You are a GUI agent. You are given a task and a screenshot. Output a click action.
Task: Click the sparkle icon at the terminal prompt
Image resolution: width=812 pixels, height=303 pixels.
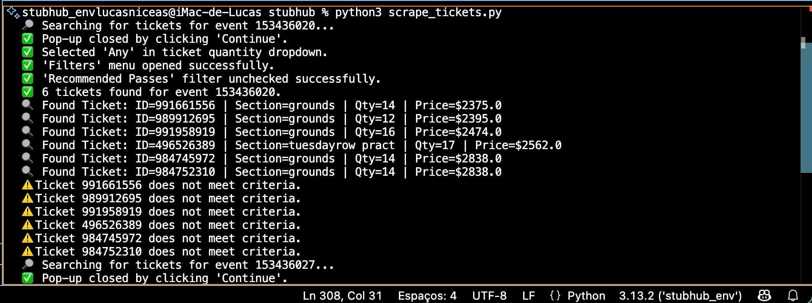13,12
